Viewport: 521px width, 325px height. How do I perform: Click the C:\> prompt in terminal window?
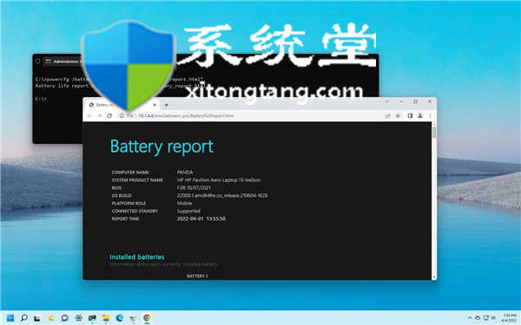tap(41, 99)
